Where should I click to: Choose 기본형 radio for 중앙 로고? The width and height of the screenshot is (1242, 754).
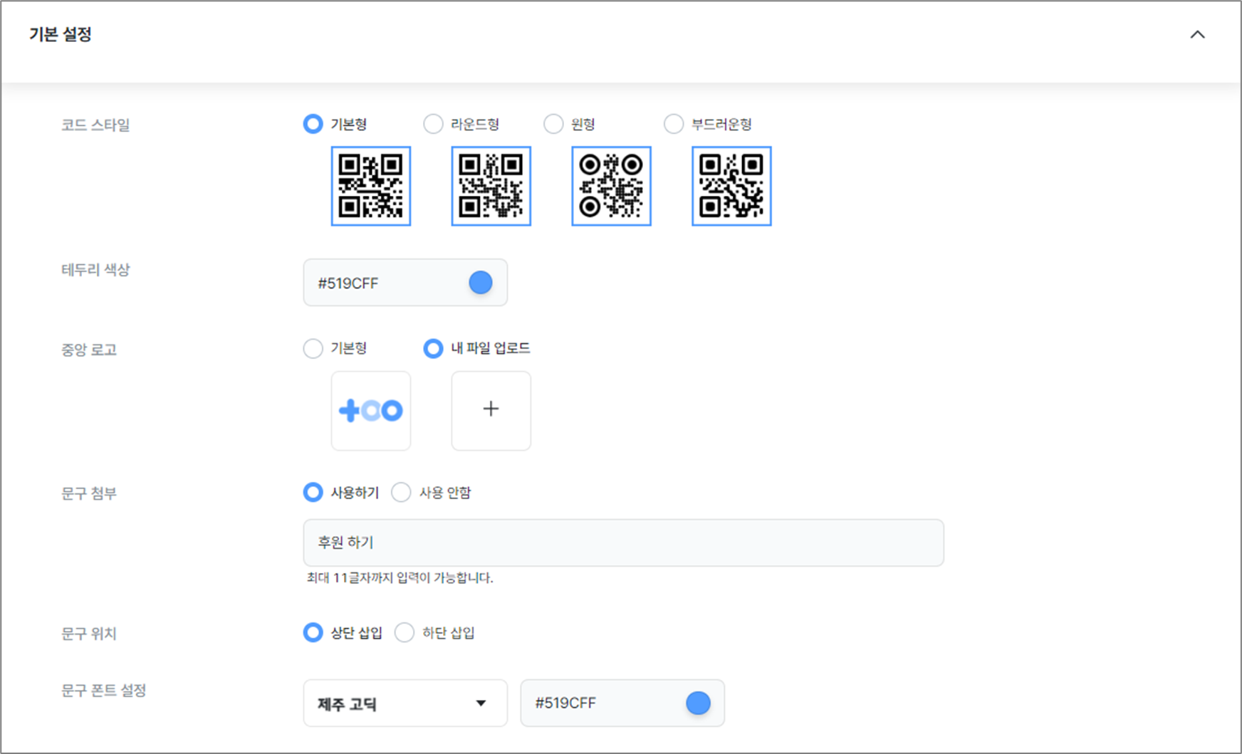(313, 348)
